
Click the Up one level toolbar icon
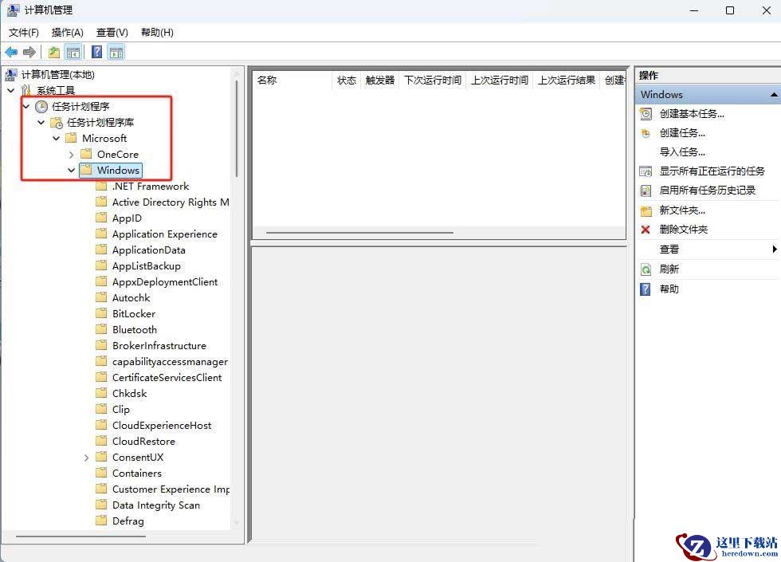tap(54, 52)
